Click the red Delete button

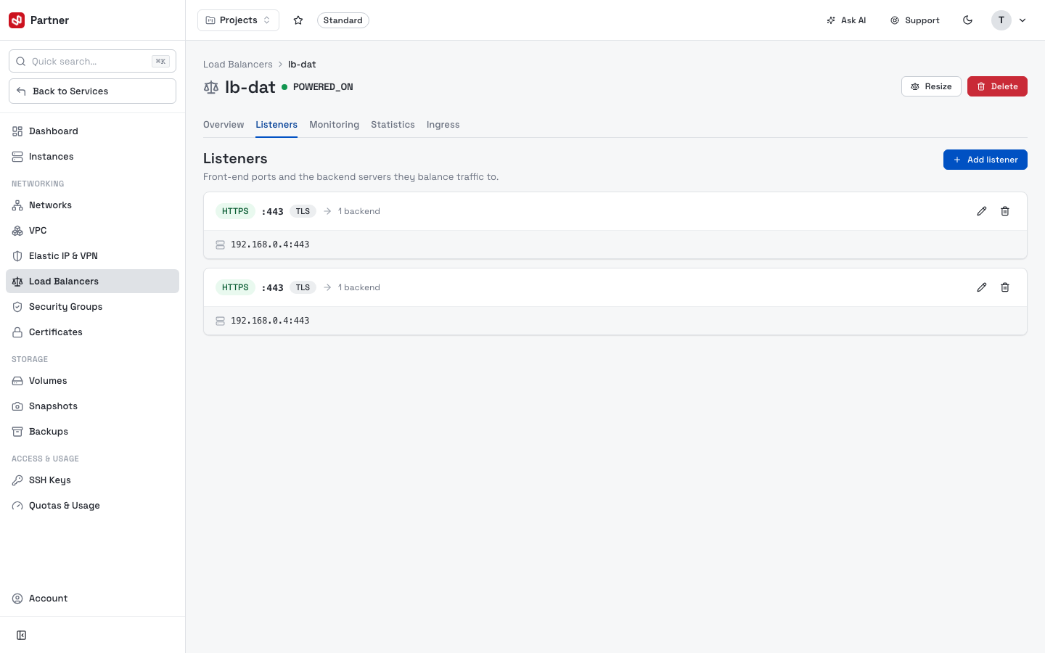997,86
